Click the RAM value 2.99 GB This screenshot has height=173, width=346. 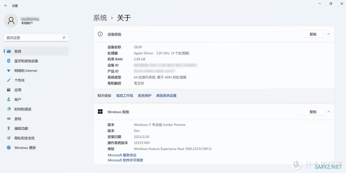point(139,59)
